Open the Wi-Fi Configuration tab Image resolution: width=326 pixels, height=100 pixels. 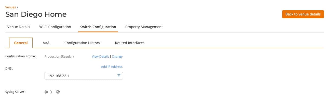55,27
